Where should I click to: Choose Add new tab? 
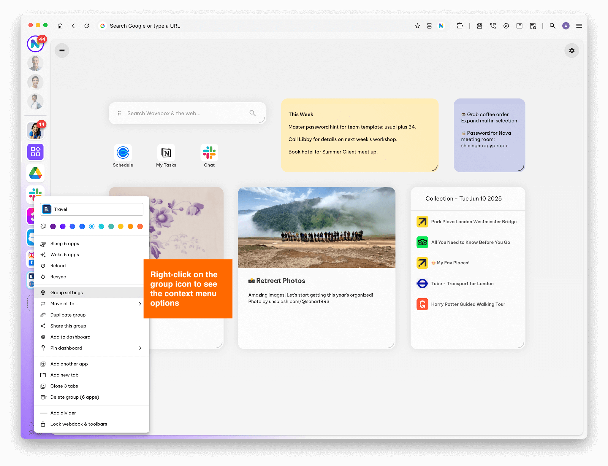[91, 375]
